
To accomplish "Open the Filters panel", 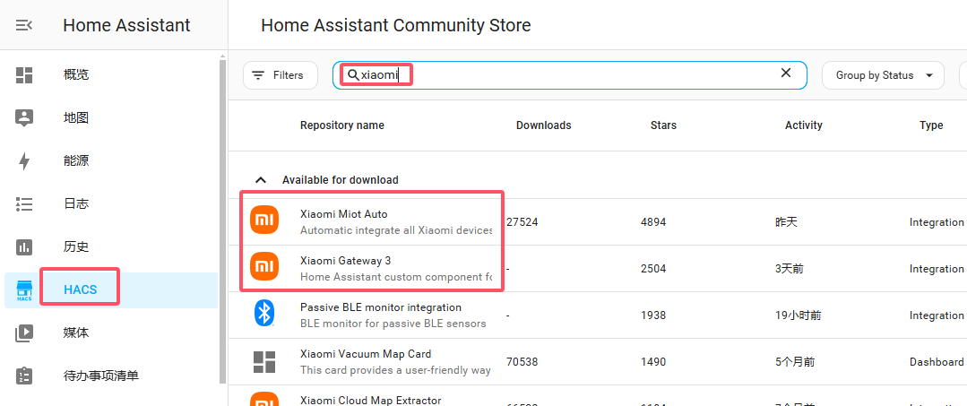I will pyautogui.click(x=280, y=75).
